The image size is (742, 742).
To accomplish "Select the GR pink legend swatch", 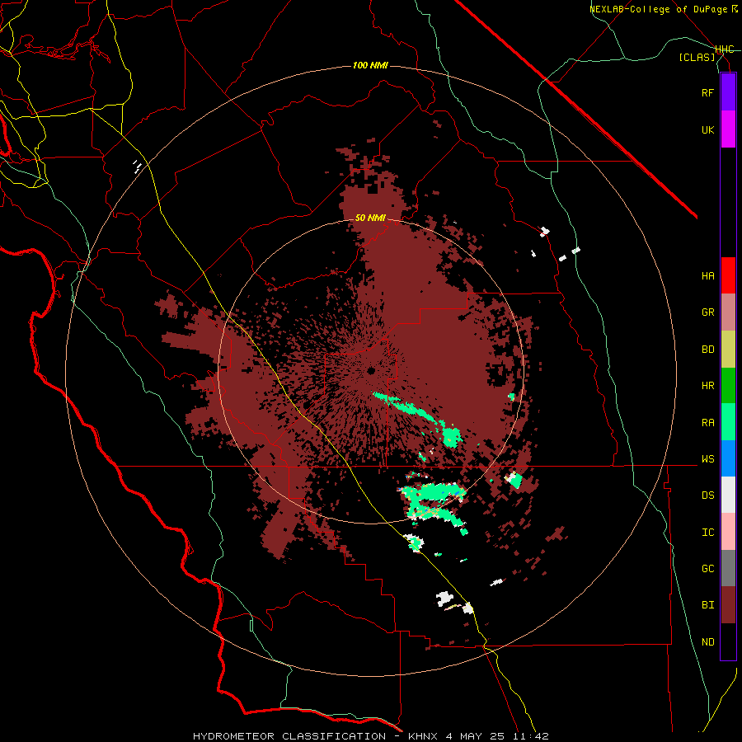I will tap(728, 312).
